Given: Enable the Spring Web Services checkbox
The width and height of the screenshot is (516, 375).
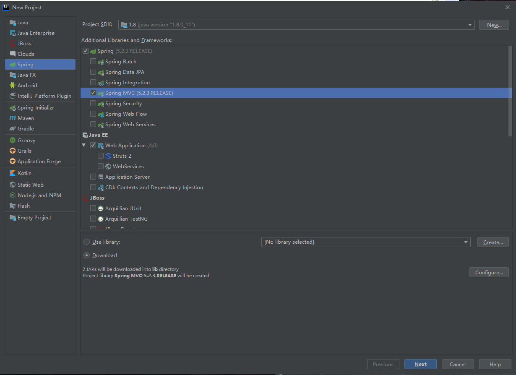Looking at the screenshot, I should (93, 124).
